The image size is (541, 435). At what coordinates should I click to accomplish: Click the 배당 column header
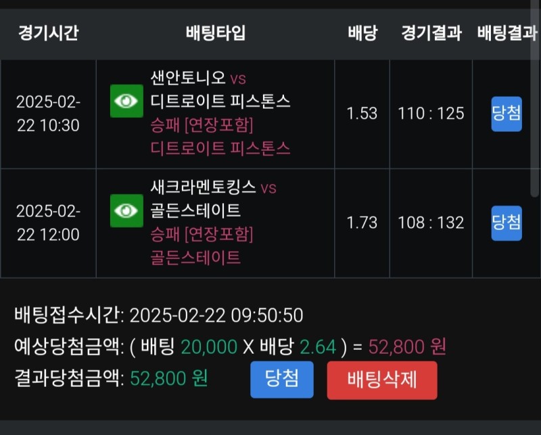(x=362, y=33)
